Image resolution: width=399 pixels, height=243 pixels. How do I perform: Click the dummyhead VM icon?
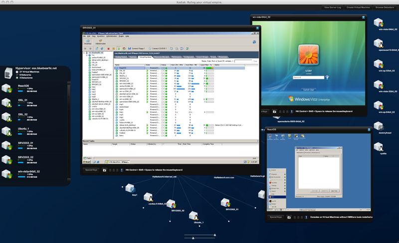[379, 126]
